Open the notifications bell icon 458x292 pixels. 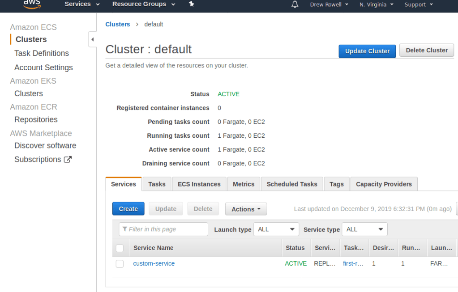pyautogui.click(x=295, y=4)
